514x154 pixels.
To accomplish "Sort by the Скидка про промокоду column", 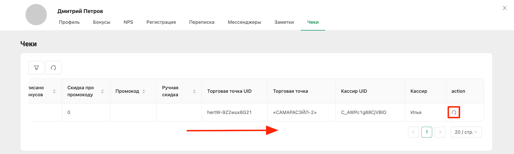I will (102, 91).
